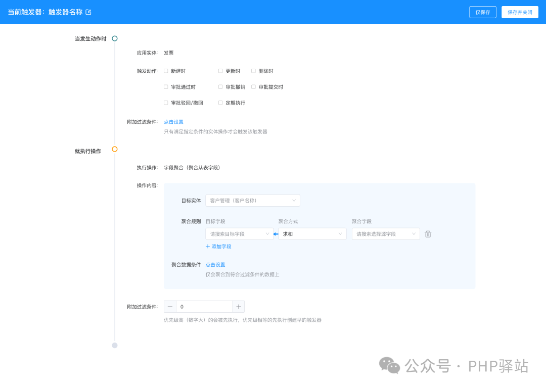This screenshot has width=546, height=388.
Task: Click the priority number input showing 0
Action: [x=204, y=307]
